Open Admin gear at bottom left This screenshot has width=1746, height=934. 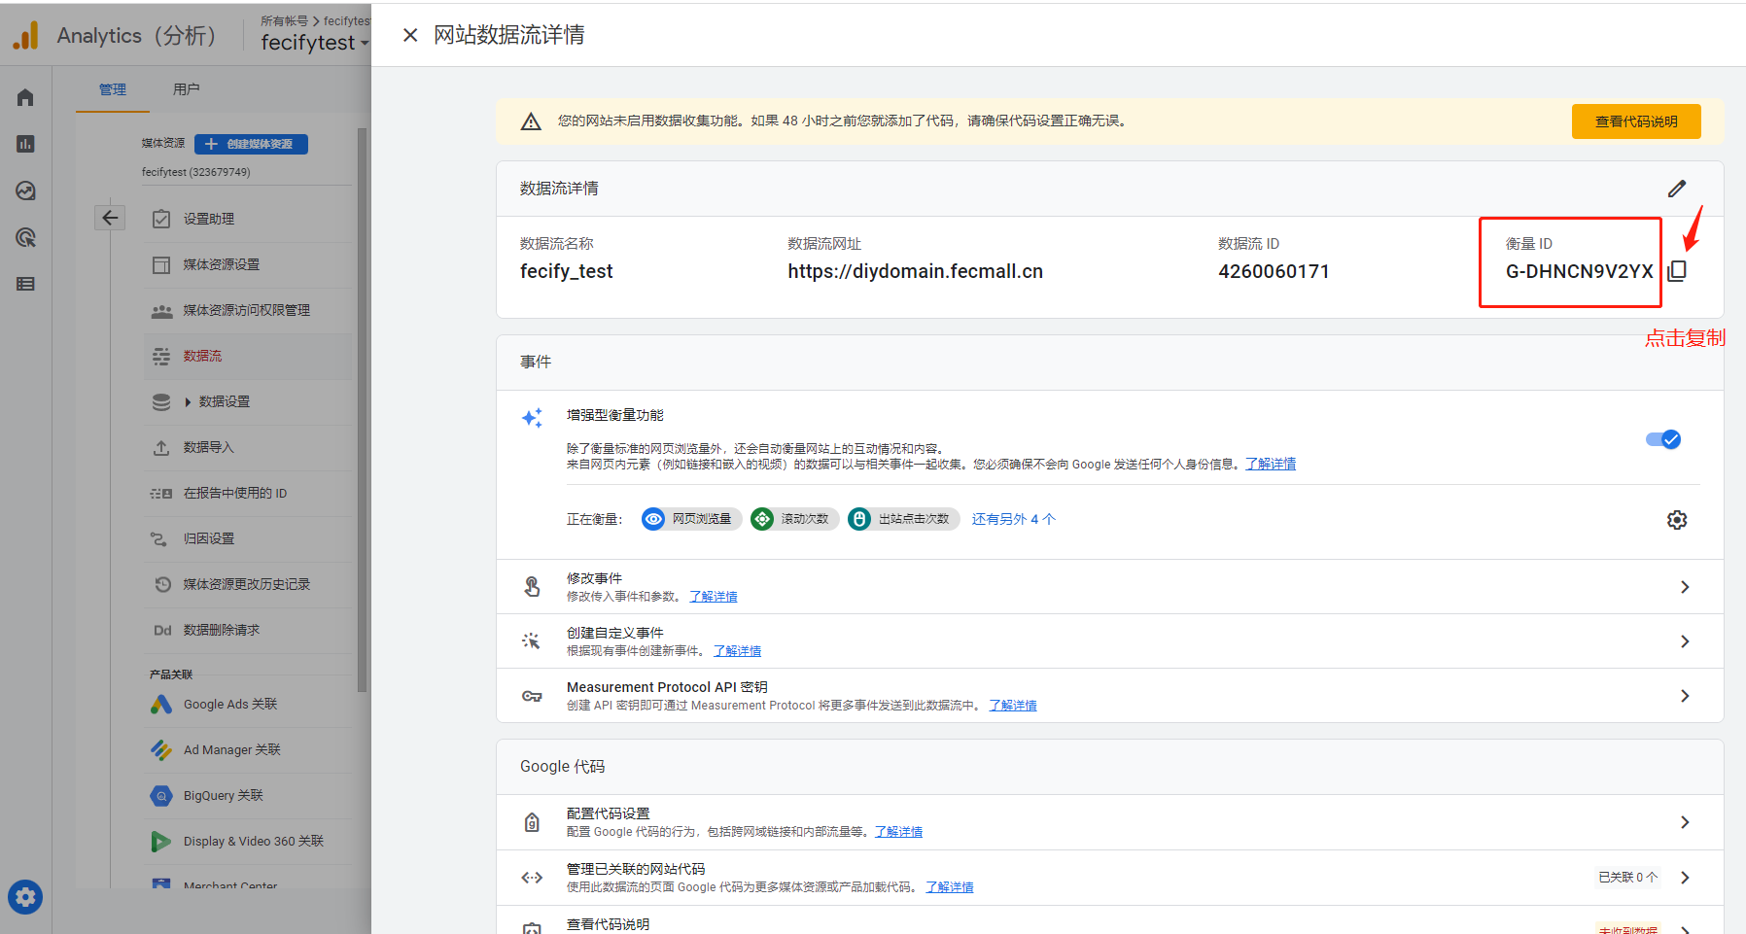[x=25, y=897]
